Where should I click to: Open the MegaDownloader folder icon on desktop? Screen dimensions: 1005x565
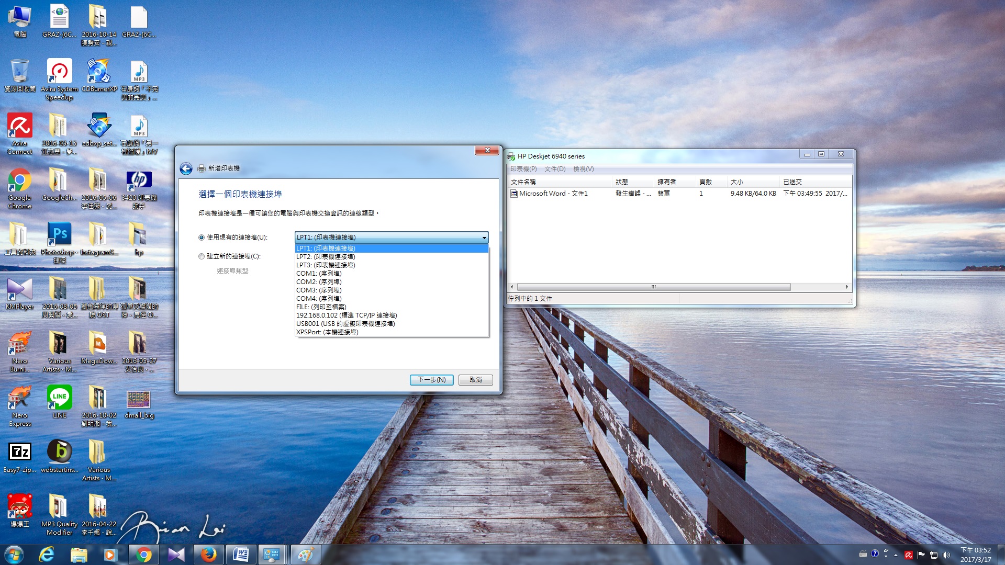pyautogui.click(x=99, y=348)
